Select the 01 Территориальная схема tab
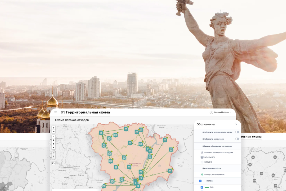 [x=85, y=112]
